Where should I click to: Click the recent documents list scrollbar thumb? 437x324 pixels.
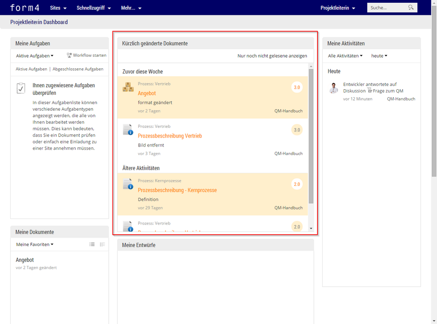pyautogui.click(x=311, y=135)
